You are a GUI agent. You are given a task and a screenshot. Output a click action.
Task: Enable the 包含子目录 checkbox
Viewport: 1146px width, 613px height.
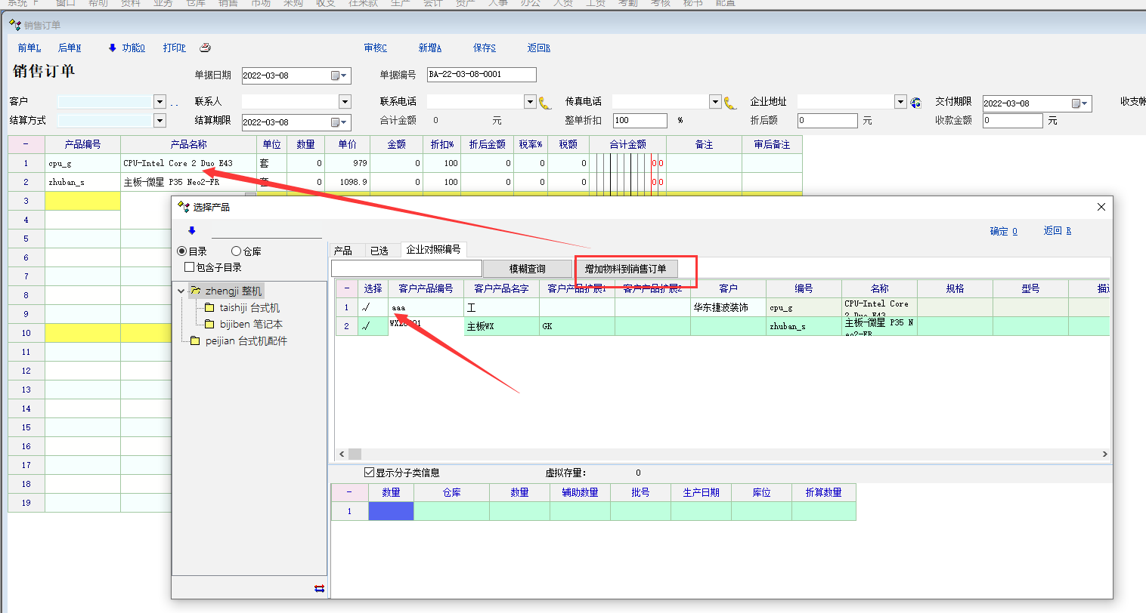tap(190, 267)
